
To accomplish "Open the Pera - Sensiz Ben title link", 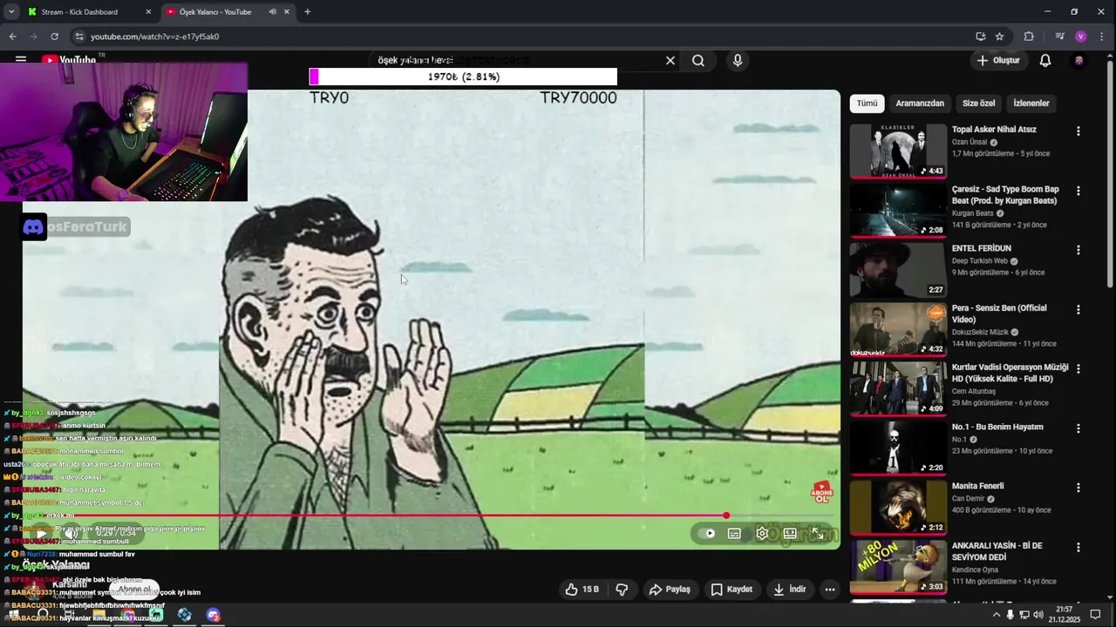I will tap(999, 313).
